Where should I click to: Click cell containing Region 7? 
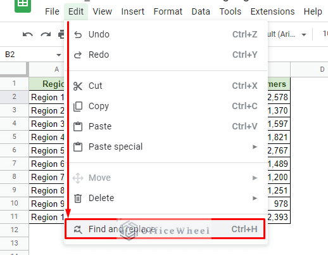(x=47, y=177)
